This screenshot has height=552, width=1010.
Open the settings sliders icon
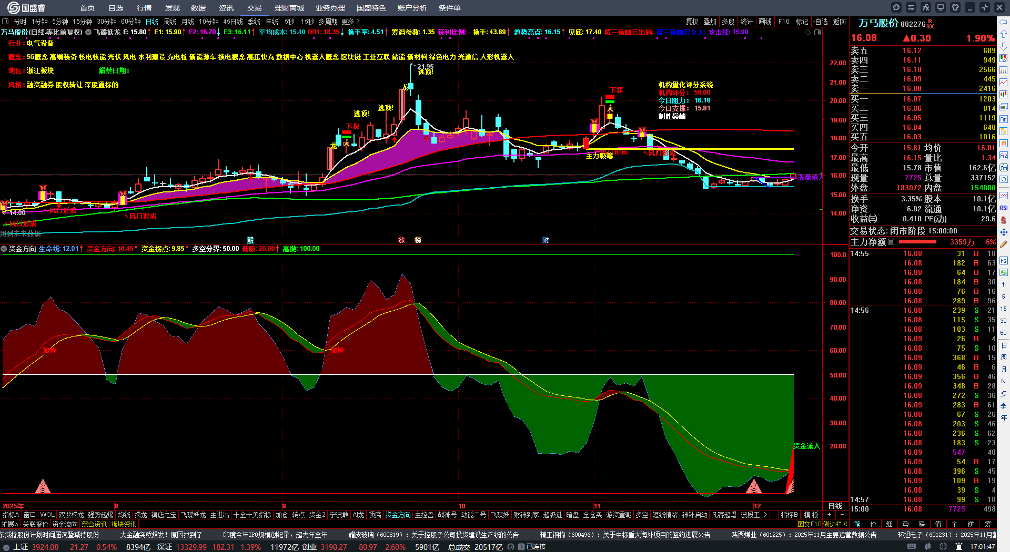click(x=911, y=7)
